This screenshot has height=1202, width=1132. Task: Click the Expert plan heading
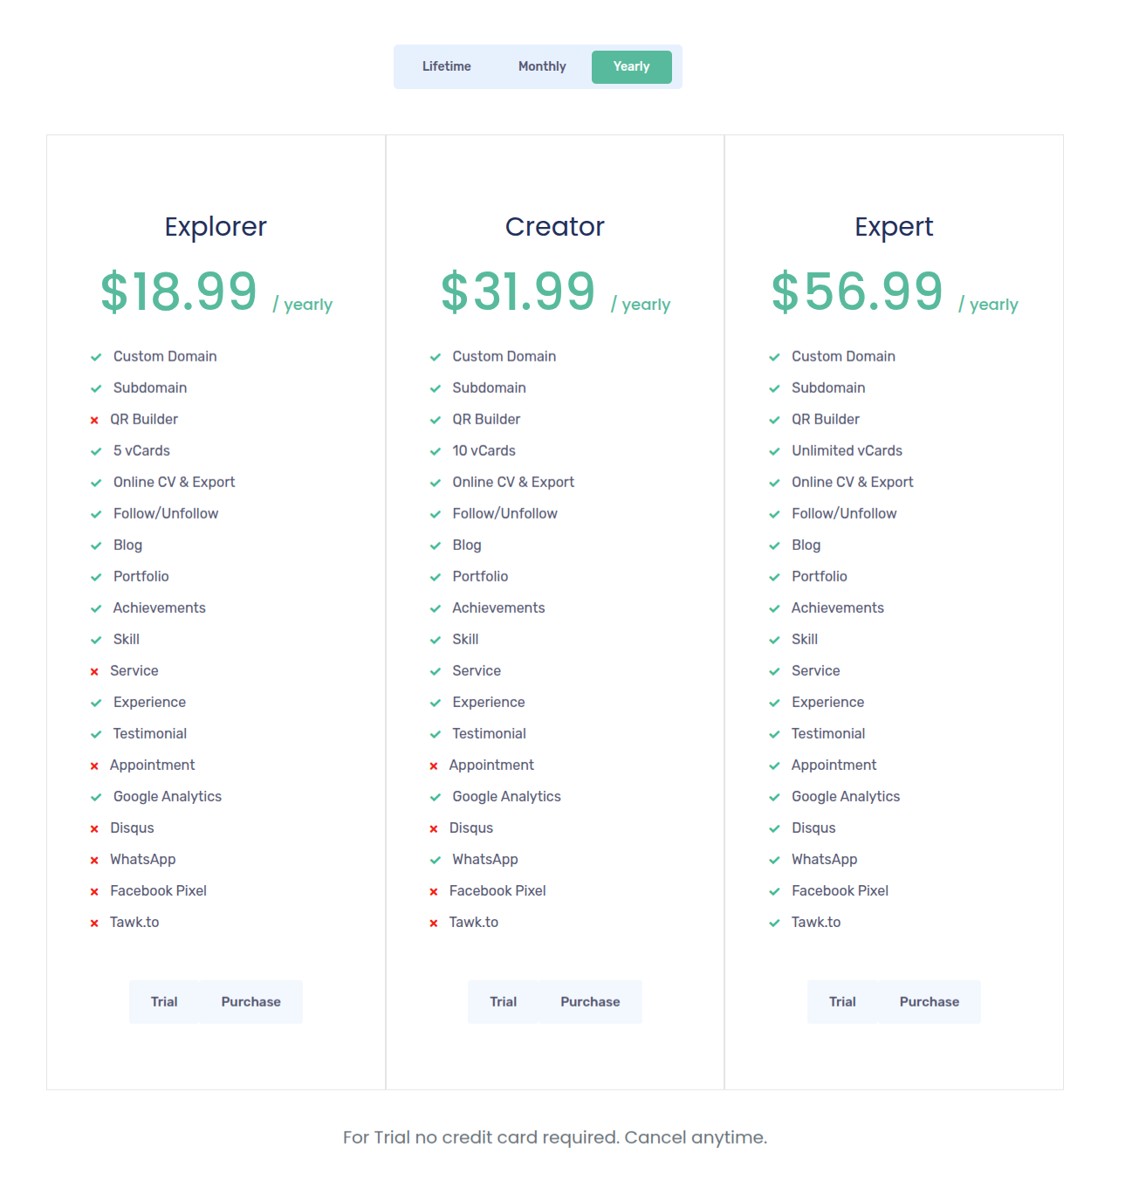pos(894,226)
